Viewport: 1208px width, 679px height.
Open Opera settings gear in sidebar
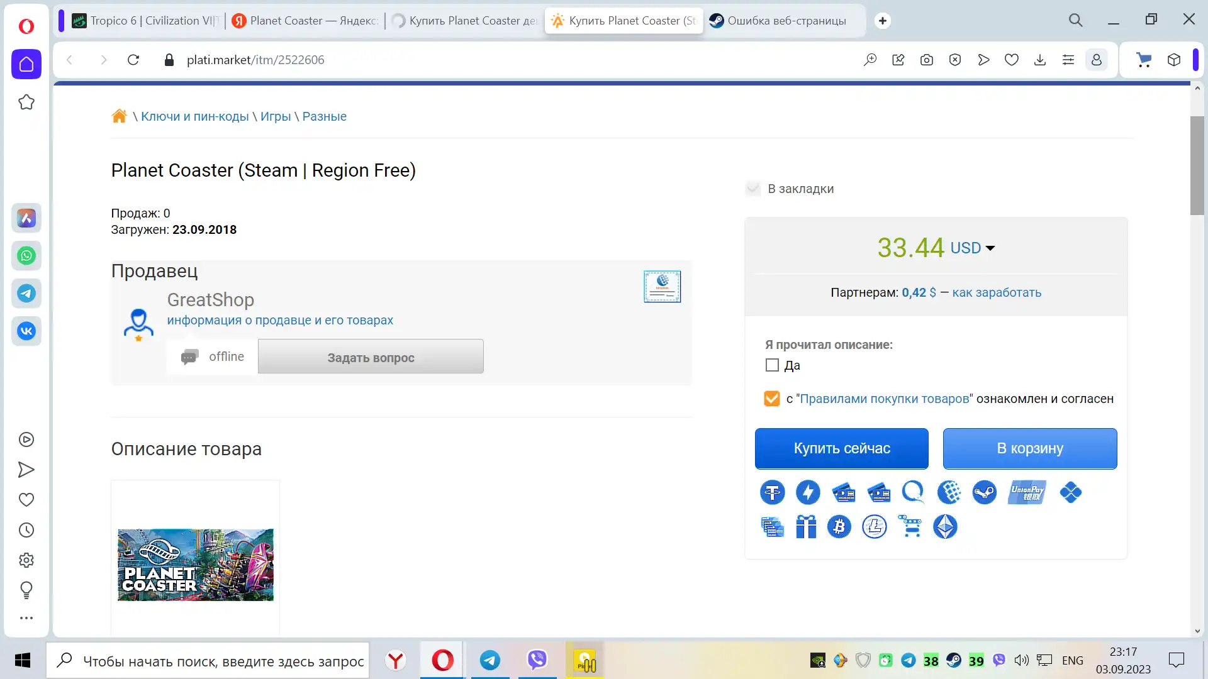click(26, 560)
